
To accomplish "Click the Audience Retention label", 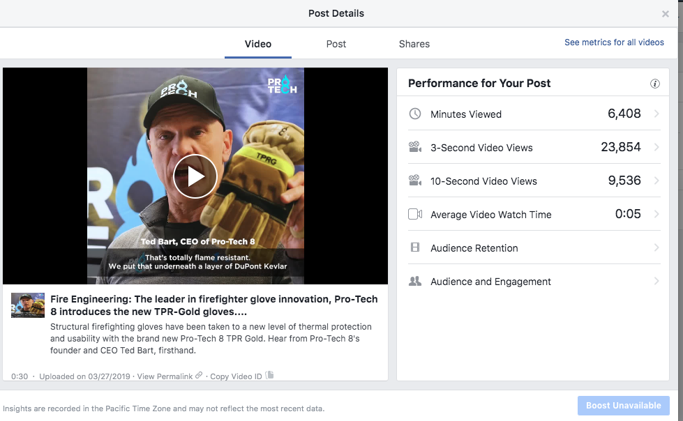I will coord(474,248).
